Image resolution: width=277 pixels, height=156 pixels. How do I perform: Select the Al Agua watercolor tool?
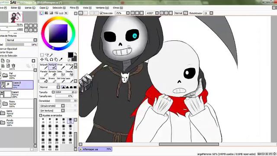69,66
